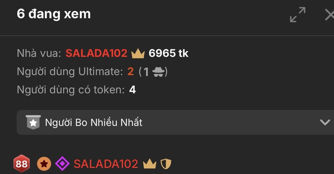Viewport: 334px width, 174px height.
Task: Open the Người Bo Nhiều Nhất dropdown
Action: point(175,122)
